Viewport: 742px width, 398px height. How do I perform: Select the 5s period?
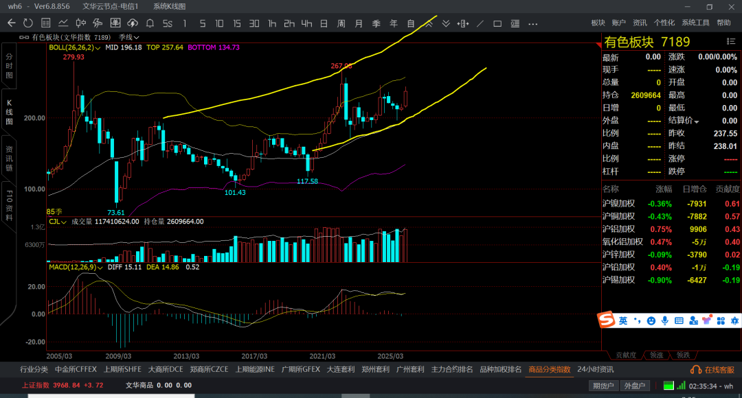(168, 23)
